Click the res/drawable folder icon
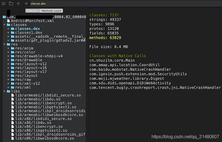Viewport: 222px width, 142px height. pyautogui.click(x=12, y=60)
